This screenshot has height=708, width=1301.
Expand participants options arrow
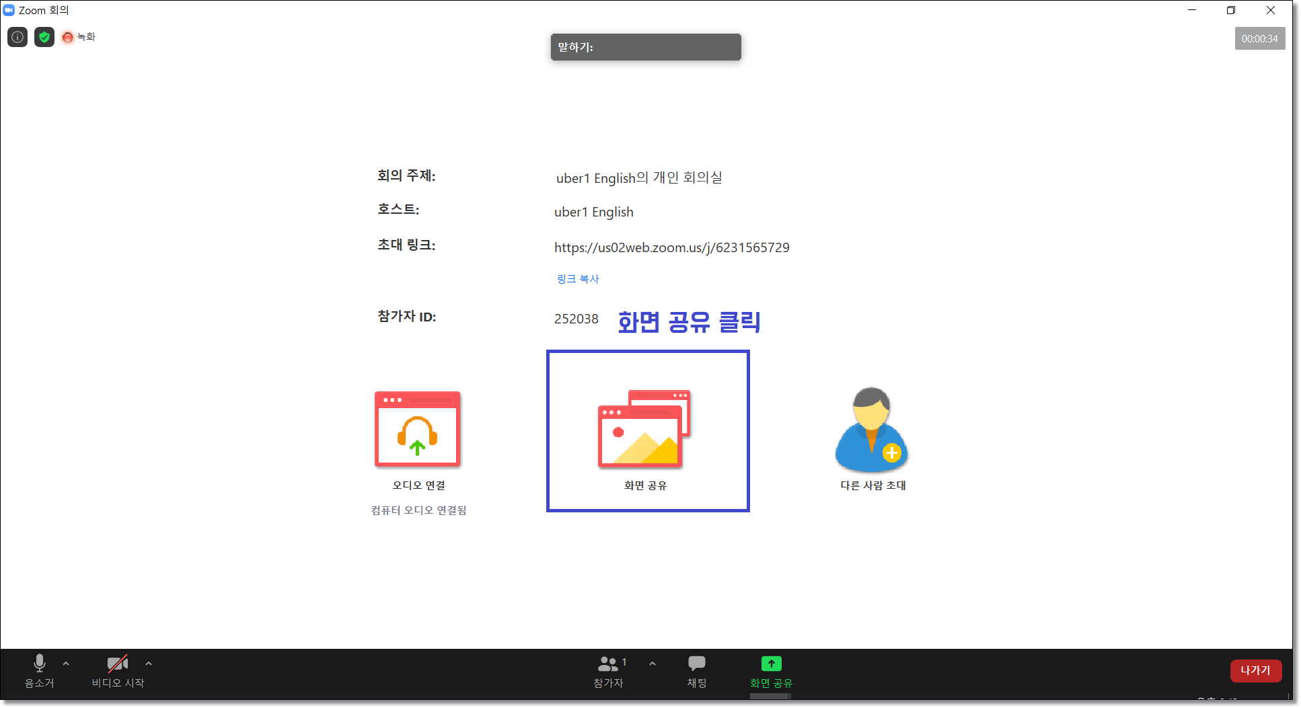[x=653, y=664]
